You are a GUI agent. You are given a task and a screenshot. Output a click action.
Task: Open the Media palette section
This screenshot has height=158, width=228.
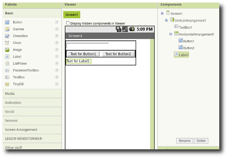pyautogui.click(x=10, y=93)
